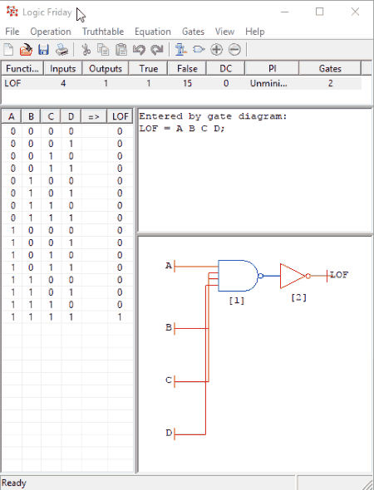Image resolution: width=374 pixels, height=490 pixels.
Task: Click truth table header D
Action: [x=71, y=116]
